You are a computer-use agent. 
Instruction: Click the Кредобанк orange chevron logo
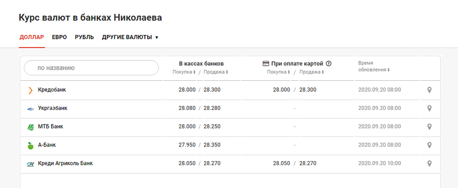[x=30, y=90]
